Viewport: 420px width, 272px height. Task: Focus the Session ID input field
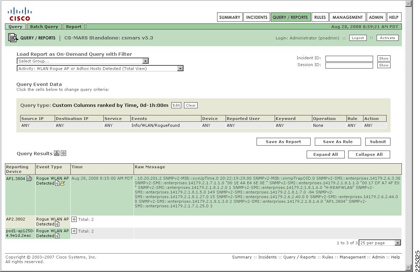pos(349,65)
